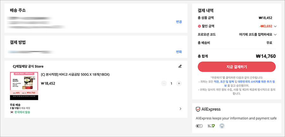Click the Korean flag icon

12,112
